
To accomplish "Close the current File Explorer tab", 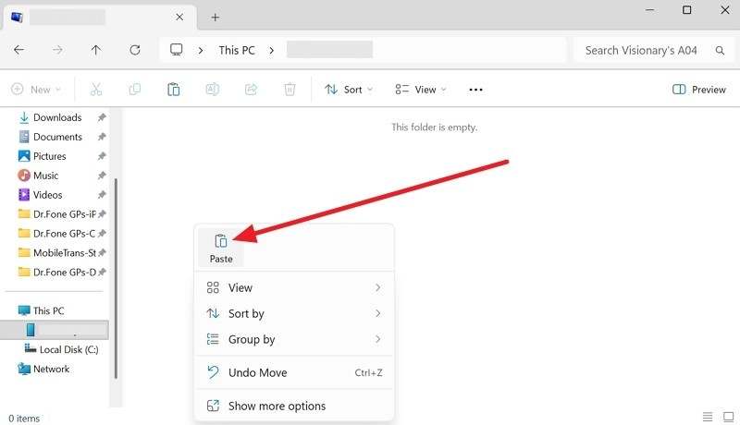I will [x=179, y=18].
